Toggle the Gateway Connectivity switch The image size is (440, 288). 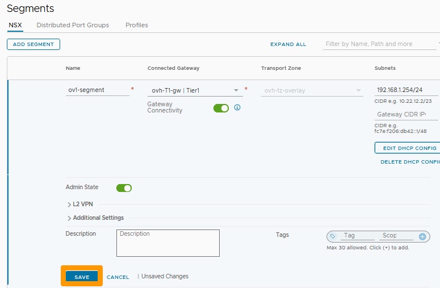click(221, 108)
